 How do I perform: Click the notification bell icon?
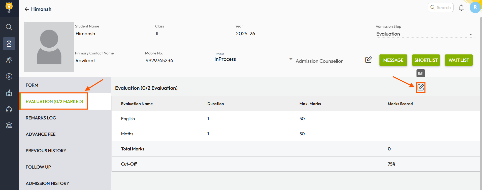pyautogui.click(x=461, y=8)
